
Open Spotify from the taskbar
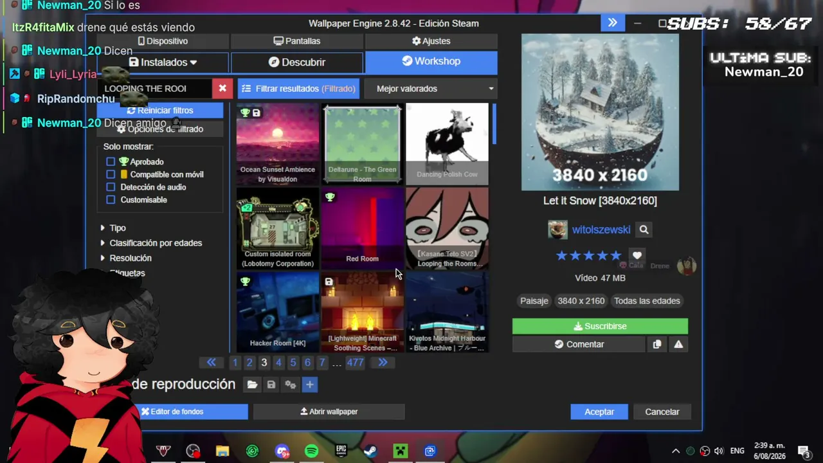[x=311, y=451]
